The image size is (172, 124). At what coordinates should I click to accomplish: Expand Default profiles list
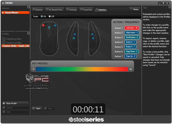pos(4,39)
